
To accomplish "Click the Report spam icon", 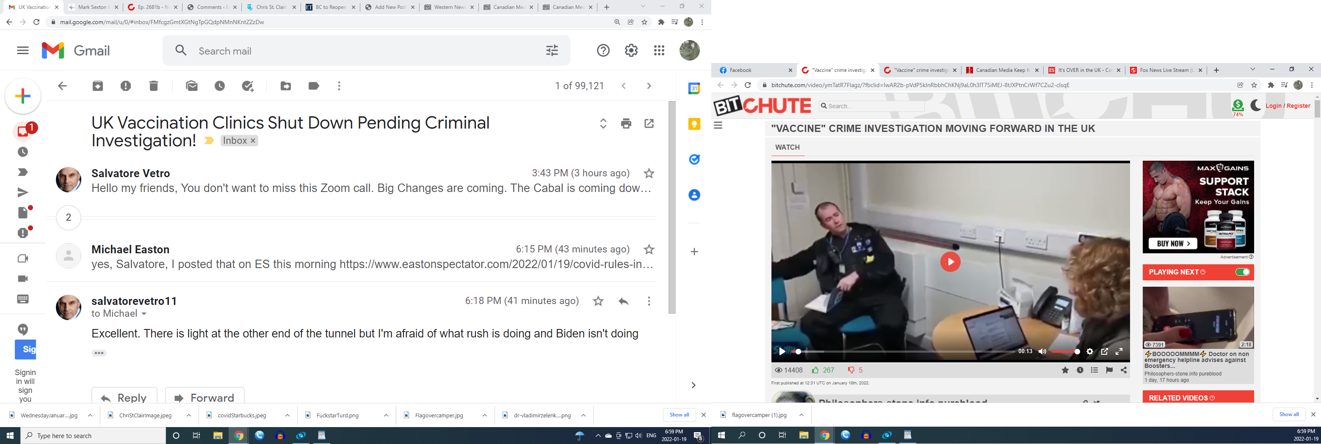I will point(126,86).
